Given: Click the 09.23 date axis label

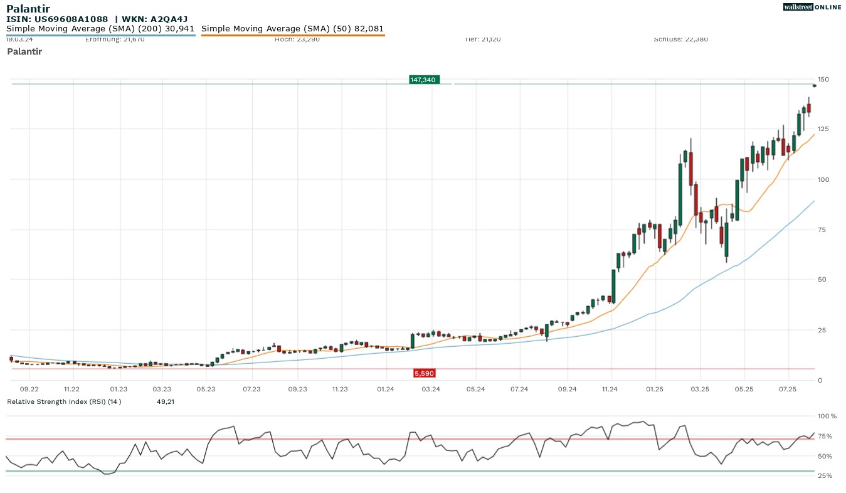Looking at the screenshot, I should click(x=297, y=390).
